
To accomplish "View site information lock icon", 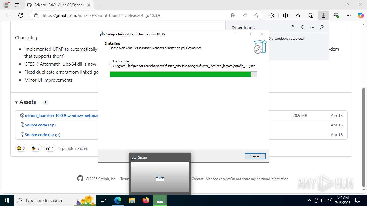I will point(36,15).
